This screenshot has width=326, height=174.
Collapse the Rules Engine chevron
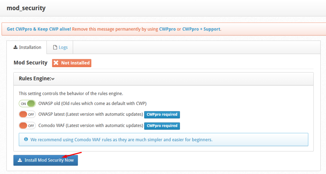pyautogui.click(x=53, y=79)
